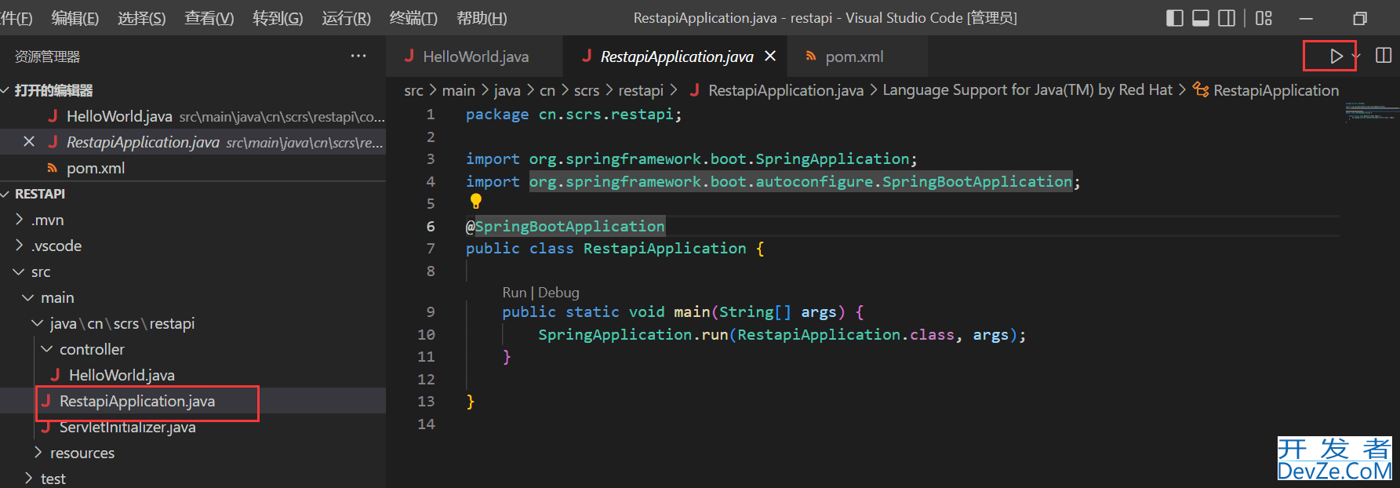The height and width of the screenshot is (488, 1400).
Task: Place cursor on @SpringBootApplication annotation
Action: click(x=565, y=226)
